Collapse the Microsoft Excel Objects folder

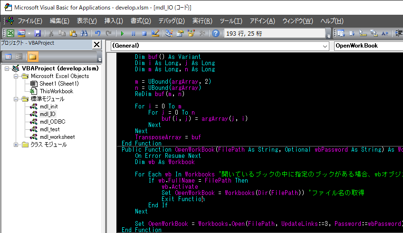tap(16, 76)
